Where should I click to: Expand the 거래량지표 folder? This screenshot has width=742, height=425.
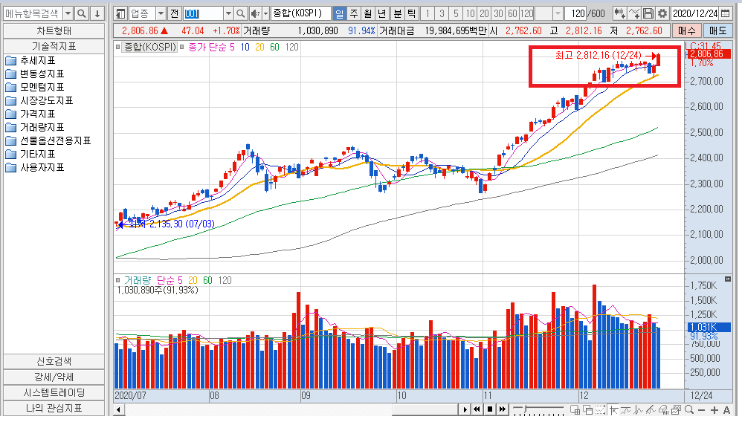click(35, 127)
